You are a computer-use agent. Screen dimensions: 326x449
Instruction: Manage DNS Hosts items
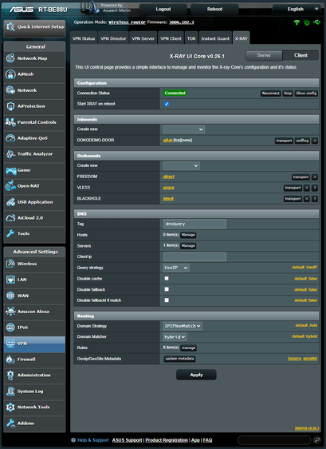pyautogui.click(x=188, y=235)
